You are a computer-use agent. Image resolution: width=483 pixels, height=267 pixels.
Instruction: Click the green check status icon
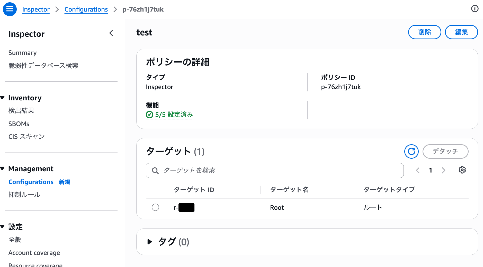click(149, 115)
